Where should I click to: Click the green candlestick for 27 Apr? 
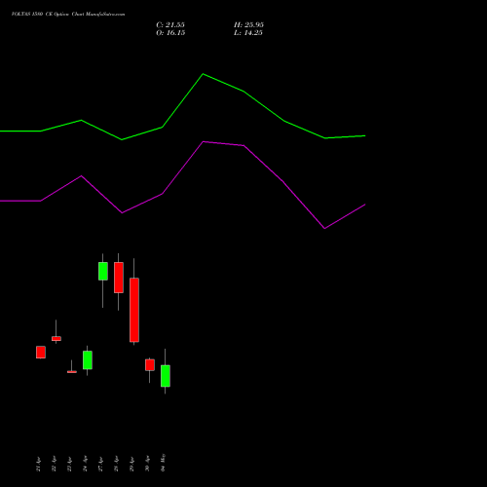click(x=103, y=271)
